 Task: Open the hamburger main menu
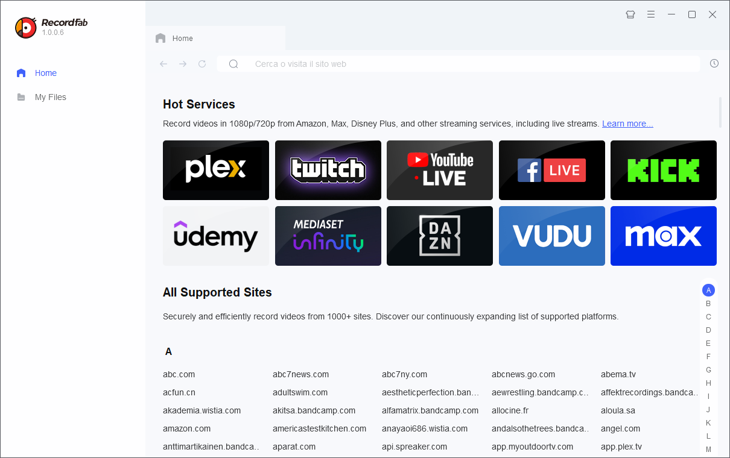click(651, 14)
